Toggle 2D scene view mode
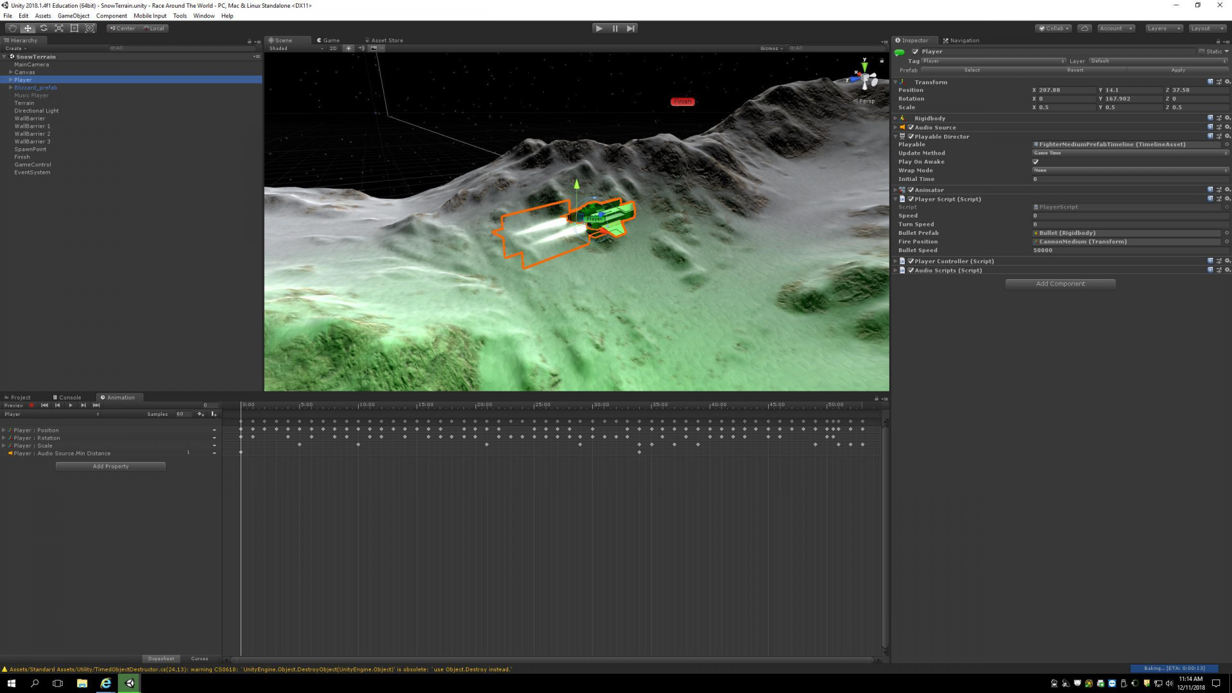 [x=333, y=48]
